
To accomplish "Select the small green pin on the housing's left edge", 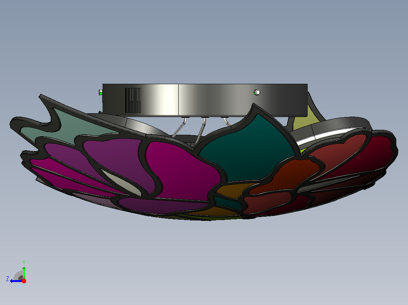I will [x=100, y=92].
